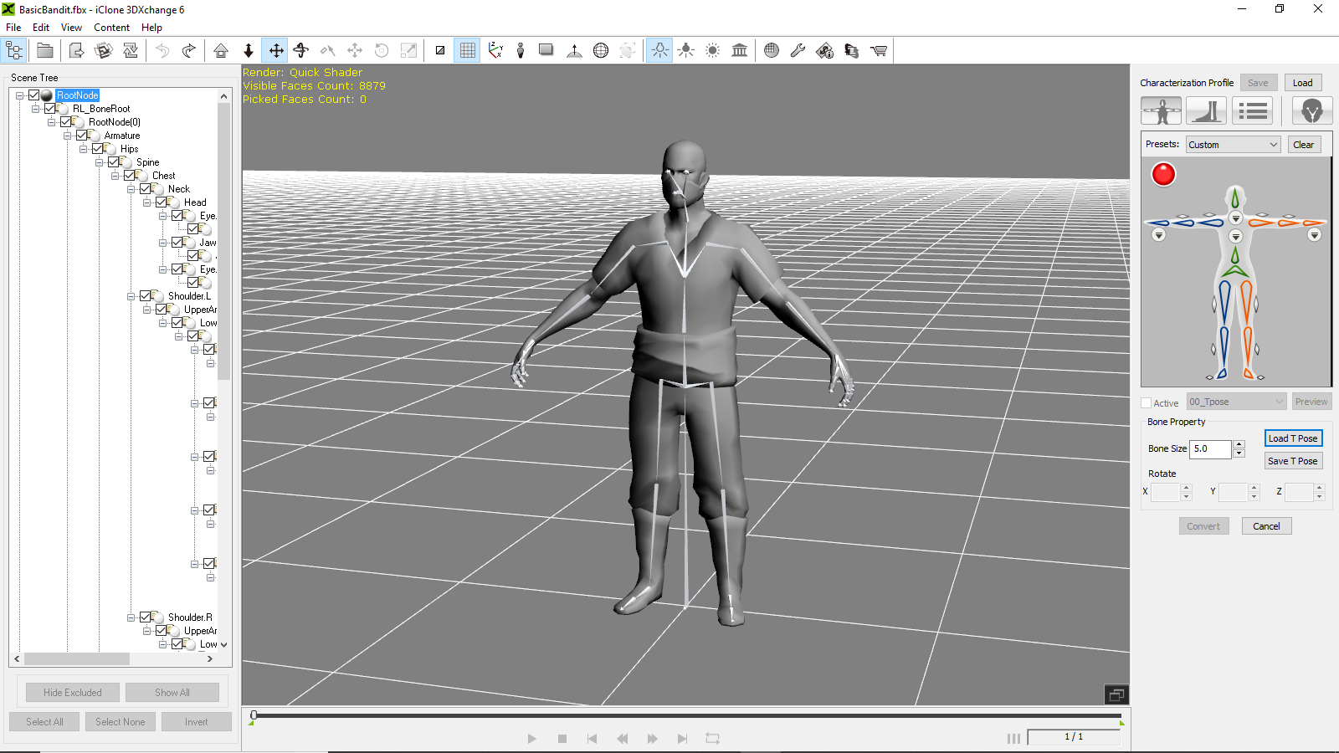The height and width of the screenshot is (753, 1339).
Task: Expand right hand arrow on dummy
Action: (1158, 235)
